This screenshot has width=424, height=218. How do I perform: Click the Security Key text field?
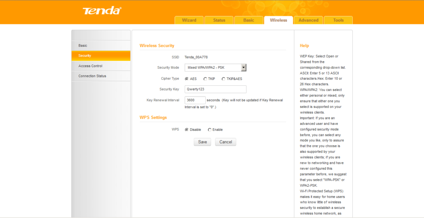[215, 89]
